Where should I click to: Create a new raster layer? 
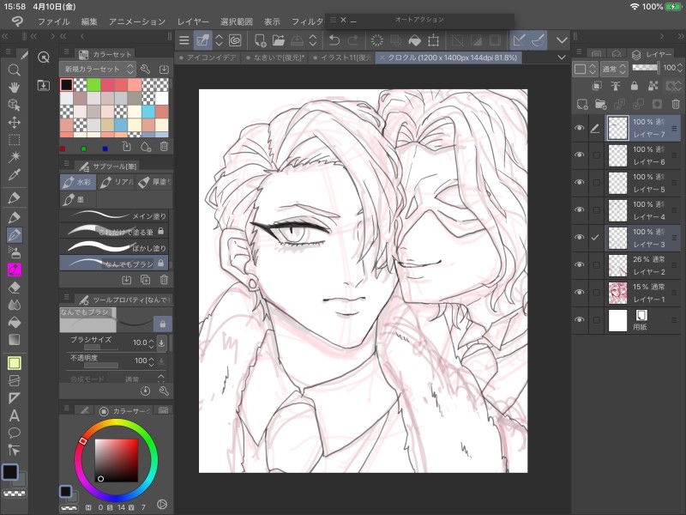pos(582,104)
